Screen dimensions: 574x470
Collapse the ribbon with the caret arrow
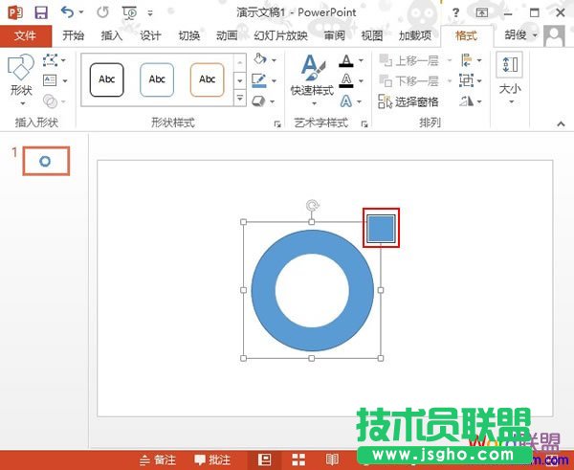click(561, 124)
